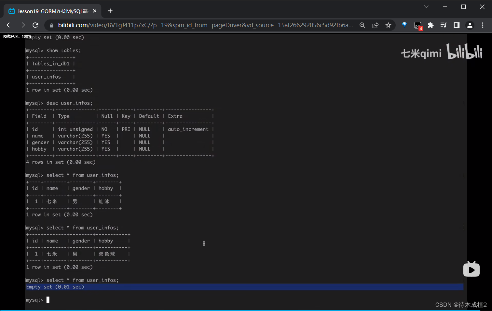Open a new browser tab
Image resolution: width=492 pixels, height=311 pixels.
(x=110, y=11)
